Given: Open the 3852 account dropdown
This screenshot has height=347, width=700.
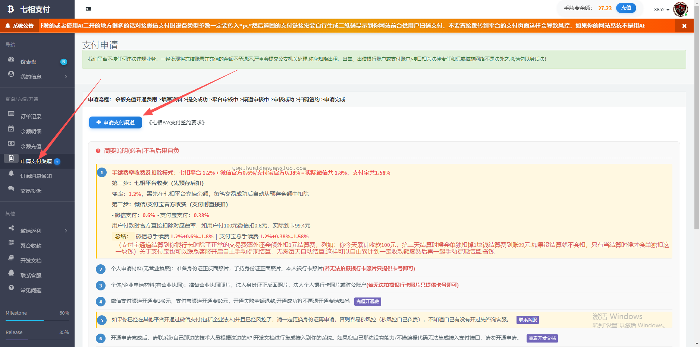Looking at the screenshot, I should pos(662,10).
